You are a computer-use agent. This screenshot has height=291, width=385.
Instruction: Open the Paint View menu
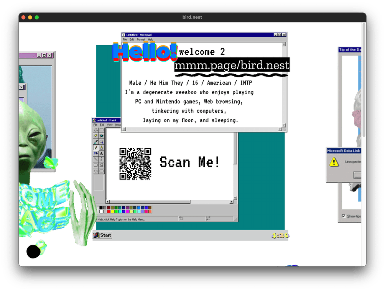[110, 125]
